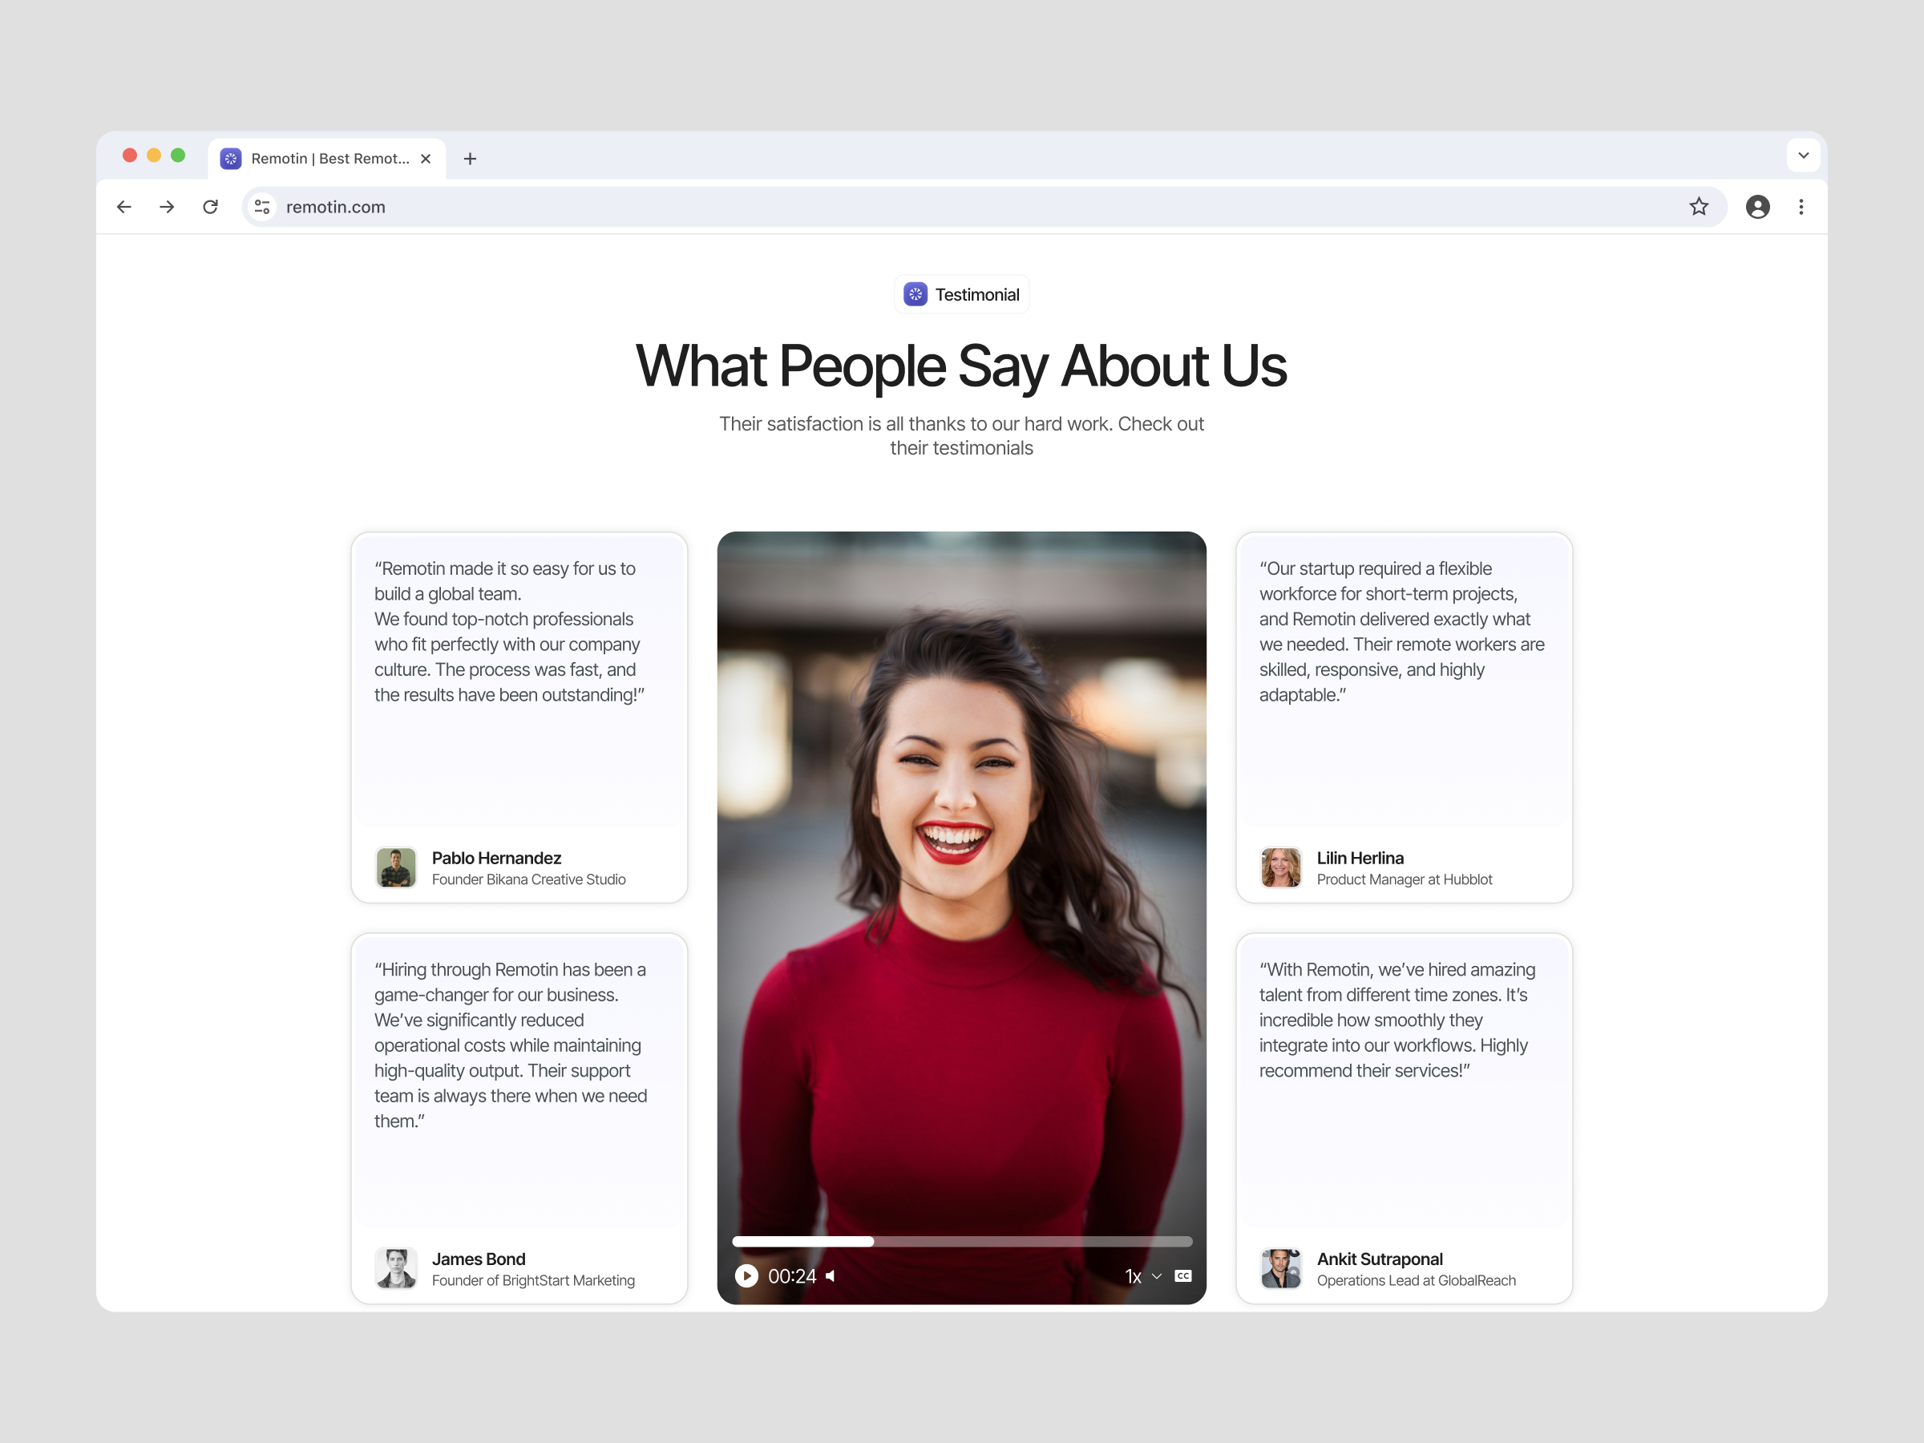1924x1443 pixels.
Task: Click the video progress bar
Action: click(962, 1241)
